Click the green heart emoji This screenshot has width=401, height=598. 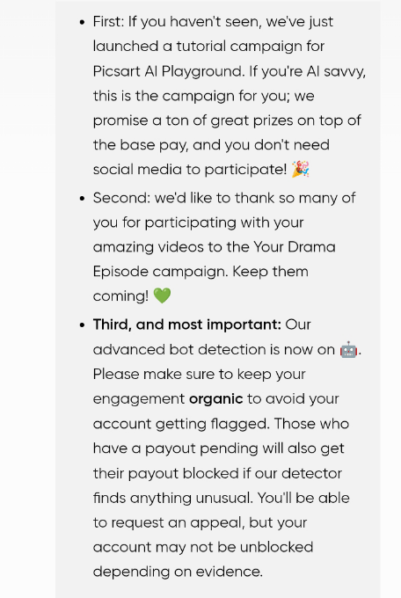click(x=162, y=295)
